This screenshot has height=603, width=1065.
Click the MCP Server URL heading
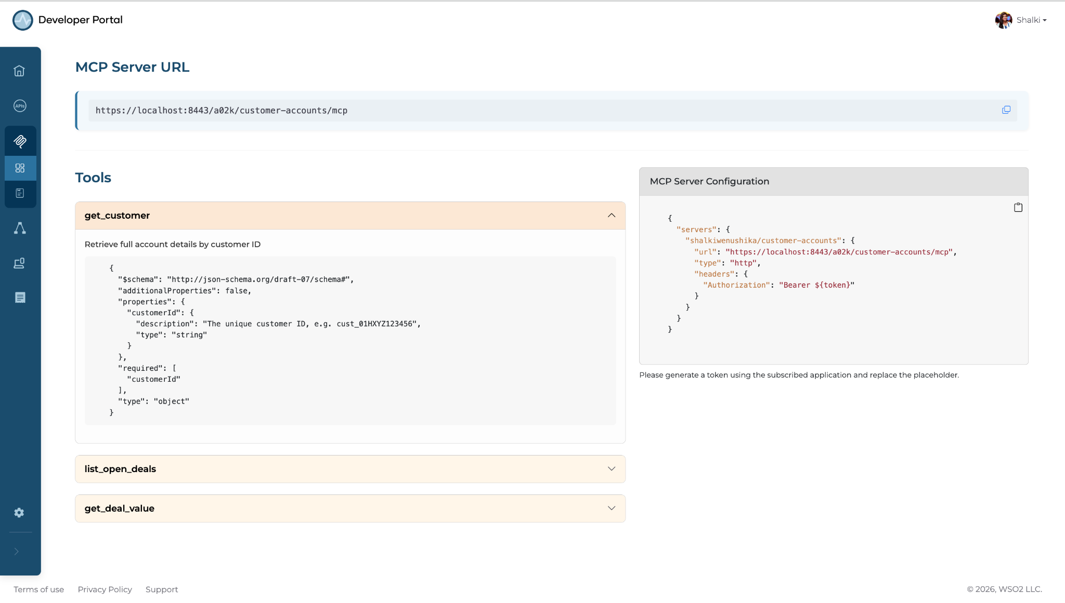coord(132,67)
